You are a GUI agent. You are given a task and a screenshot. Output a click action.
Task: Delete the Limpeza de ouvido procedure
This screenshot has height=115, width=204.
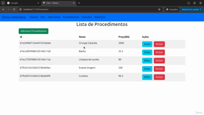[159, 60]
